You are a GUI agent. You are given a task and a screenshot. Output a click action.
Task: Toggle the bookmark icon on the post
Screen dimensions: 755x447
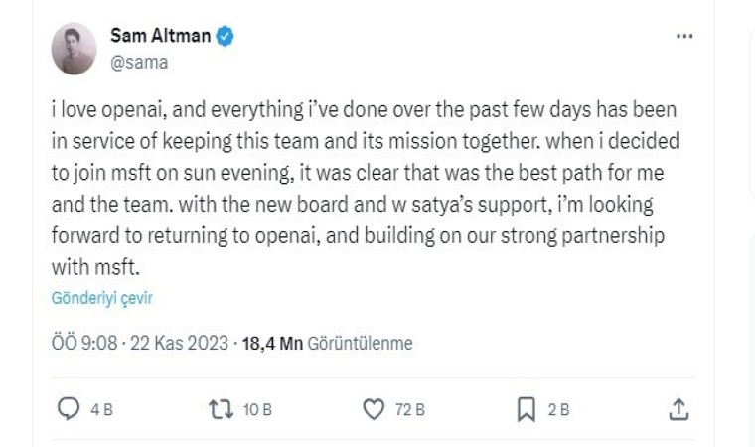528,409
